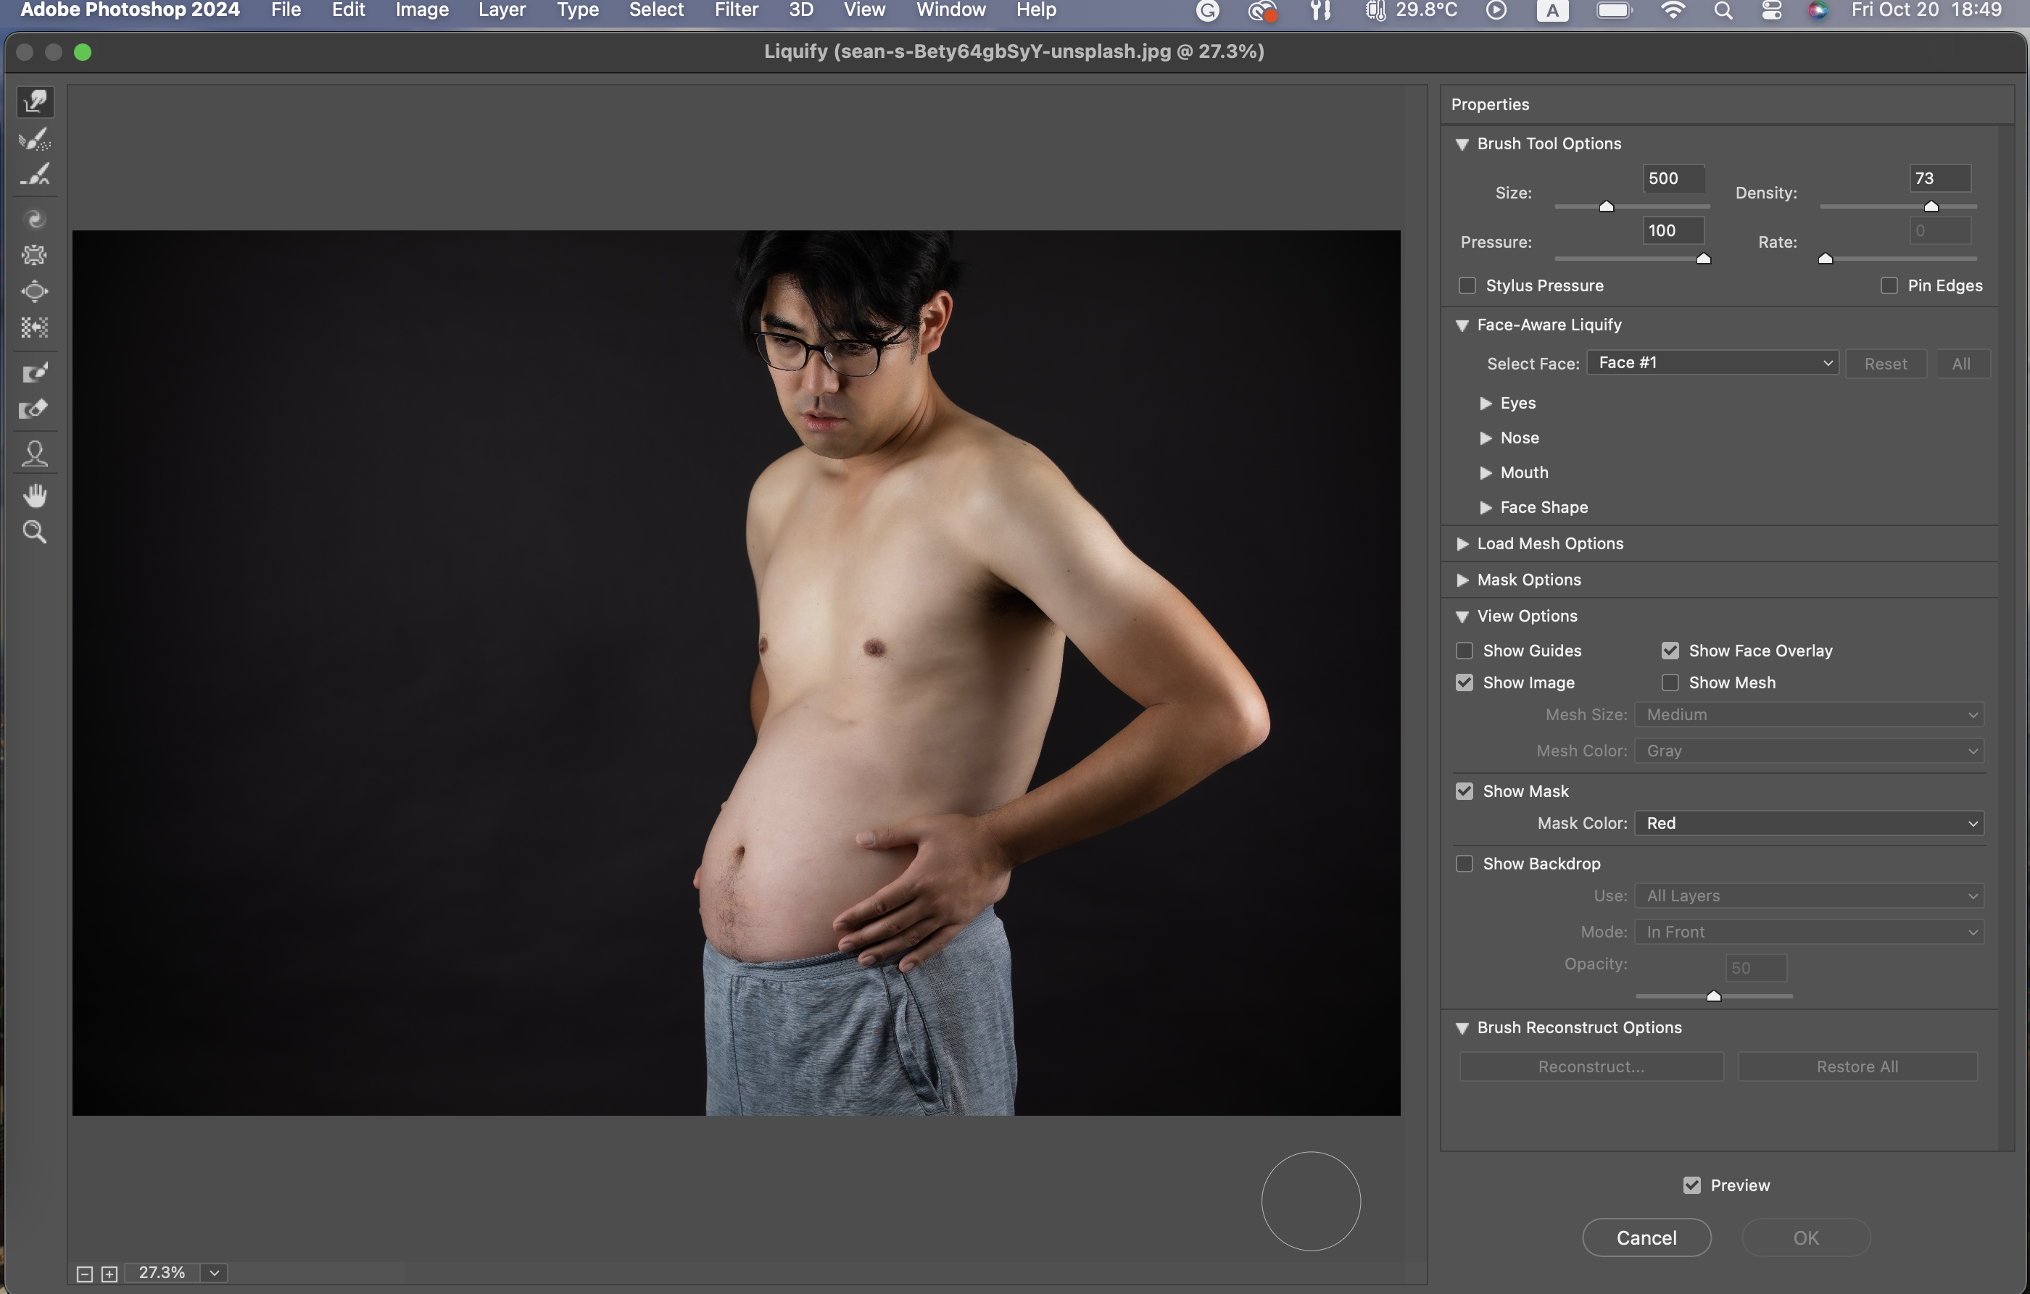Select the Hand tool

[x=35, y=496]
